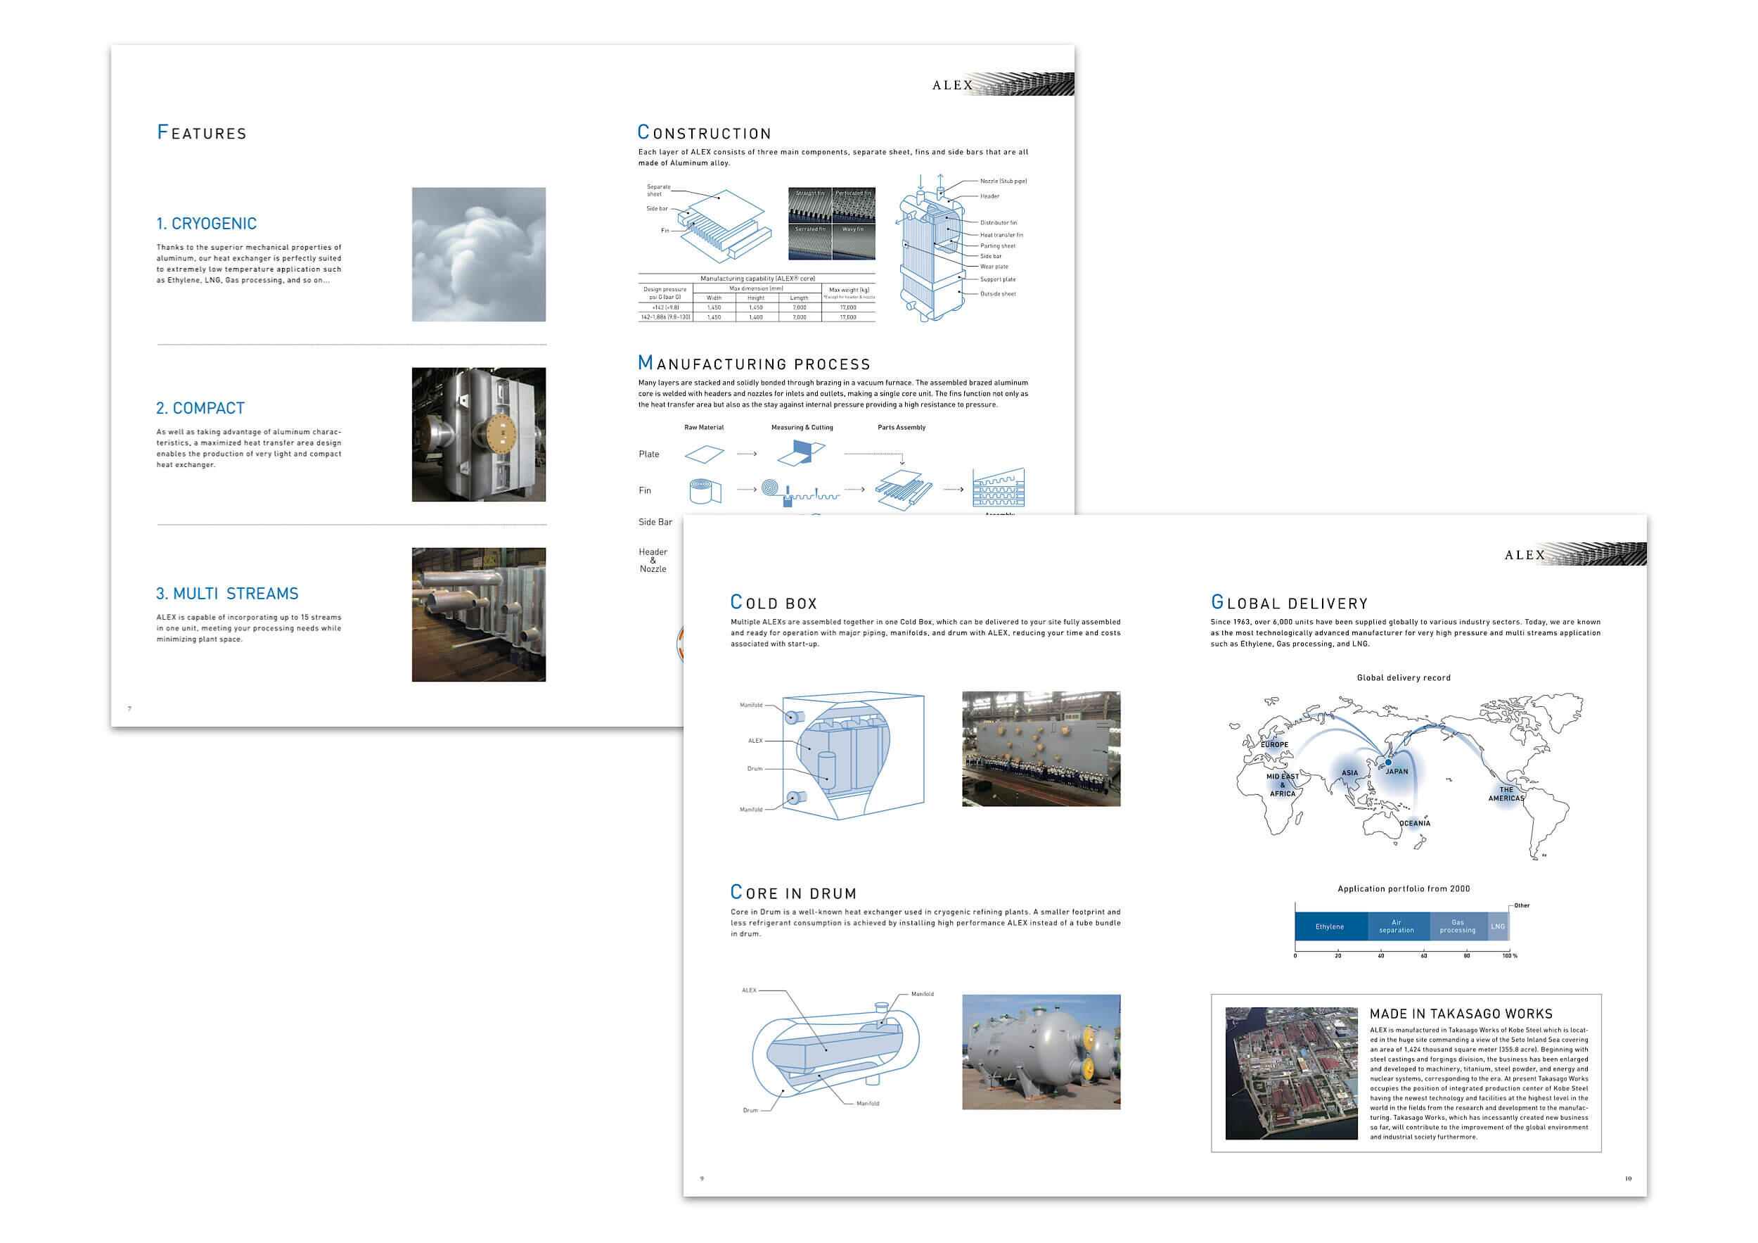Click the ASIA map label
Screen dimensions: 1758x1243
pos(1350,773)
